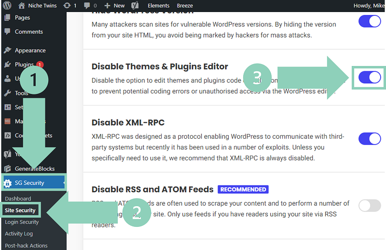Image resolution: width=386 pixels, height=250 pixels.
Task: Toggle Hide WordPress Version switch
Action: point(370,21)
